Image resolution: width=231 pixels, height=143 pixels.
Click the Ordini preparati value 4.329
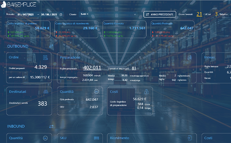pos(41,67)
